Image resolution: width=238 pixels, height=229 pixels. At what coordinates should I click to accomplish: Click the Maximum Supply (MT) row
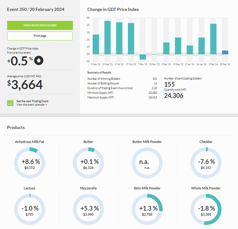(x=122, y=98)
